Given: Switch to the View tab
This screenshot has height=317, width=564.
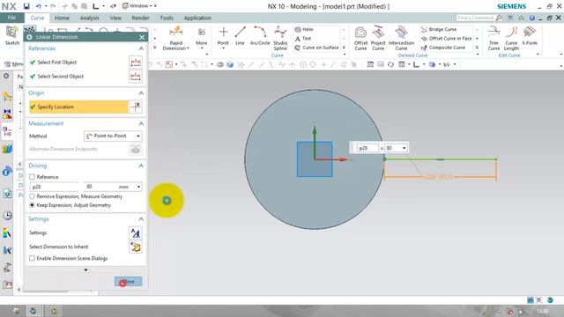Looking at the screenshot, I should pyautogui.click(x=115, y=18).
